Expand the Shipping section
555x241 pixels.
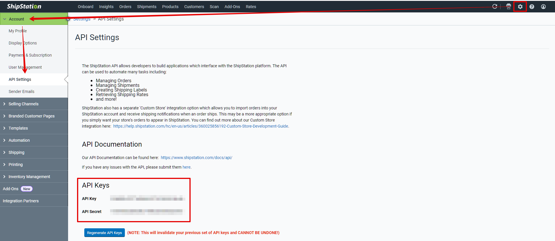pos(34,152)
